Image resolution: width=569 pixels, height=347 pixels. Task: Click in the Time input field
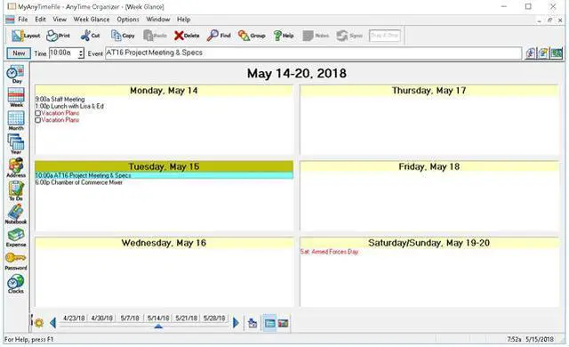pos(63,53)
